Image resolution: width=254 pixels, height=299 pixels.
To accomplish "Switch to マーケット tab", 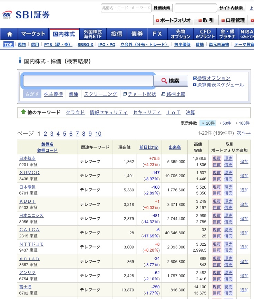I will (x=33, y=34).
